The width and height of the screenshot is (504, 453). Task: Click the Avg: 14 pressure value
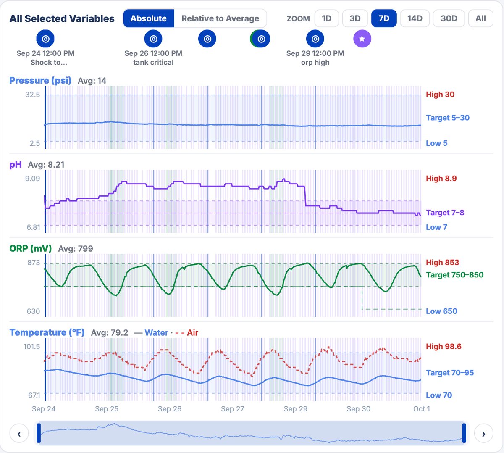(x=92, y=81)
